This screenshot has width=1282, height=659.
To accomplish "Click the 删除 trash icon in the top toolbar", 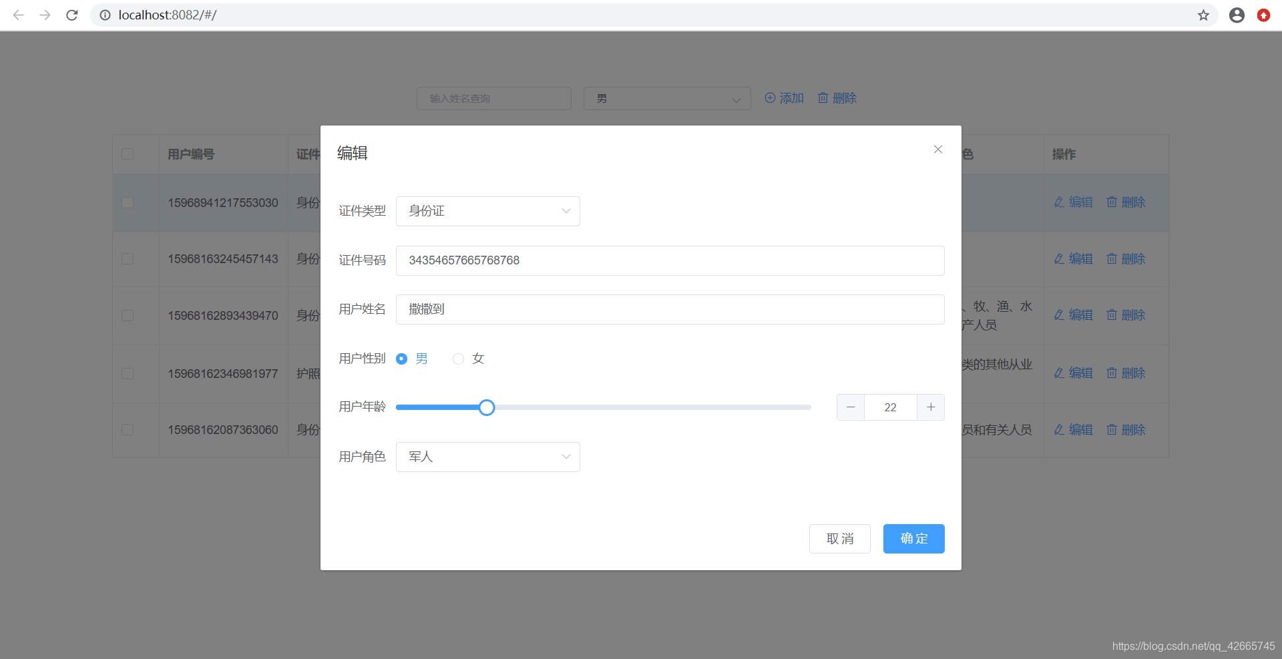I will [x=823, y=98].
